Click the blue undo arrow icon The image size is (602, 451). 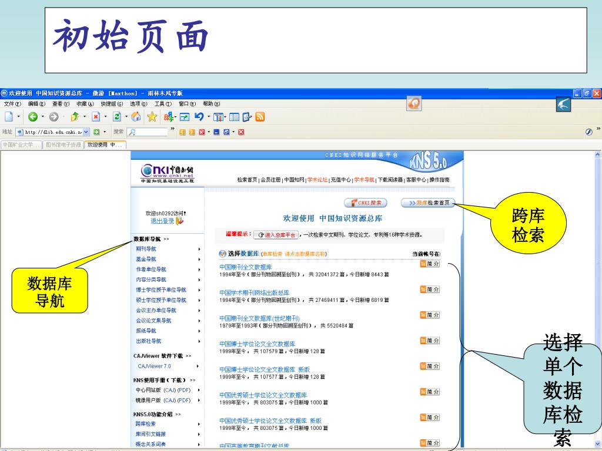199,117
